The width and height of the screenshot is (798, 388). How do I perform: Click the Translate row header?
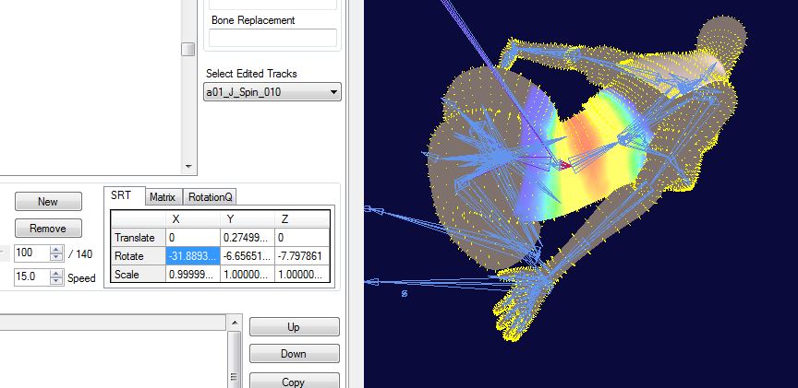pyautogui.click(x=138, y=237)
